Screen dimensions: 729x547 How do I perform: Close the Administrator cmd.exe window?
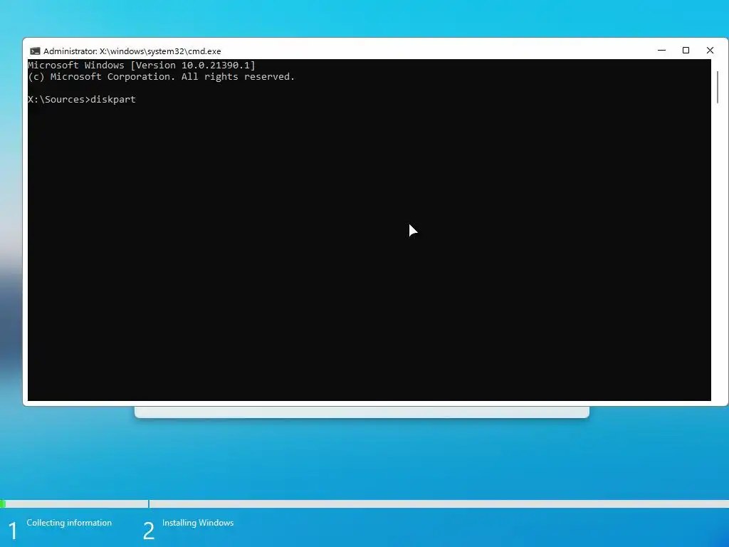click(710, 51)
